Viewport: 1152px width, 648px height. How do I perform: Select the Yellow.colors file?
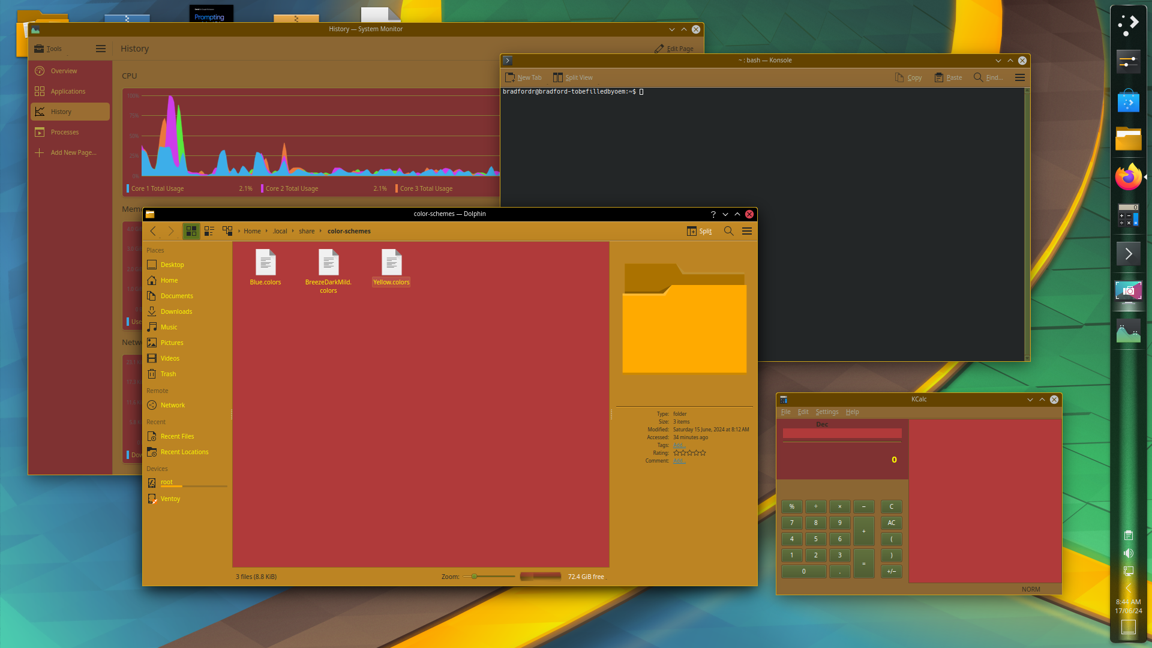pos(391,268)
